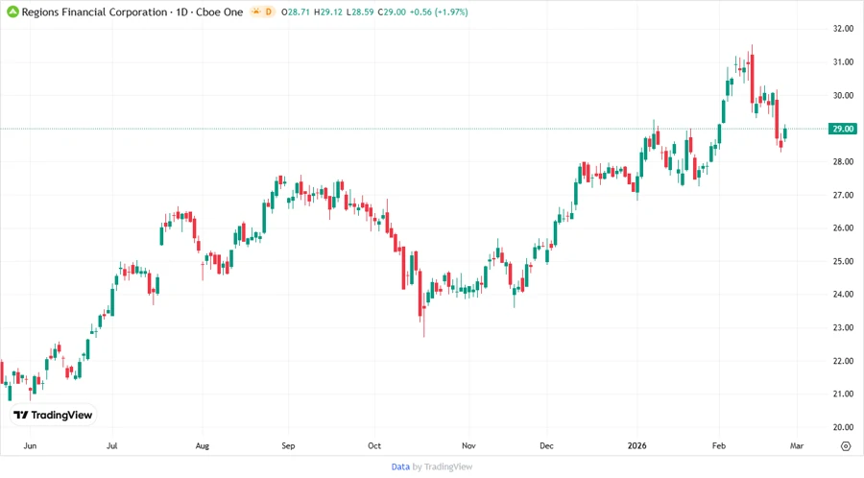Click the Regions Financial Corporation symbol title
Viewport: 864px width, 478px height.
coord(94,12)
